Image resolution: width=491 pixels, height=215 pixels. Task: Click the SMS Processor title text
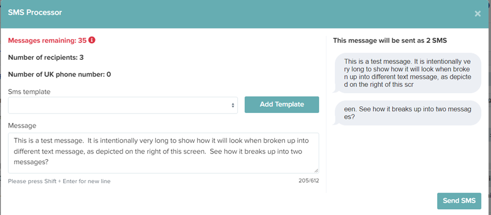point(35,13)
